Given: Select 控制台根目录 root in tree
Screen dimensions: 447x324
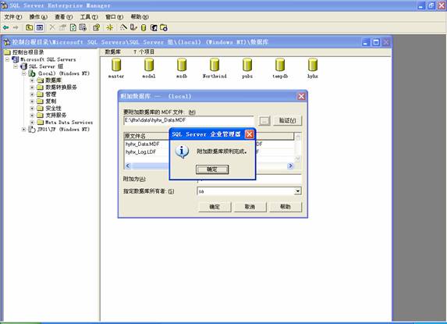Looking at the screenshot, I should [28, 52].
